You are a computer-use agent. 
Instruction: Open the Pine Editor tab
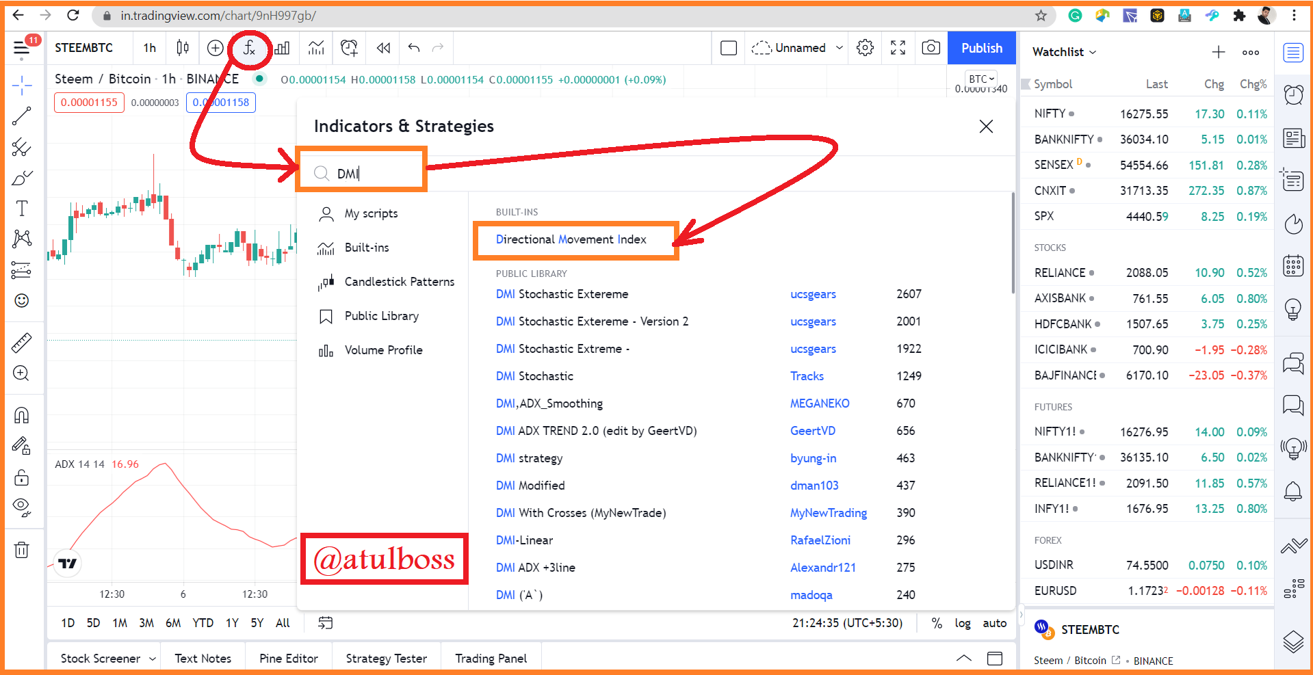tap(289, 659)
